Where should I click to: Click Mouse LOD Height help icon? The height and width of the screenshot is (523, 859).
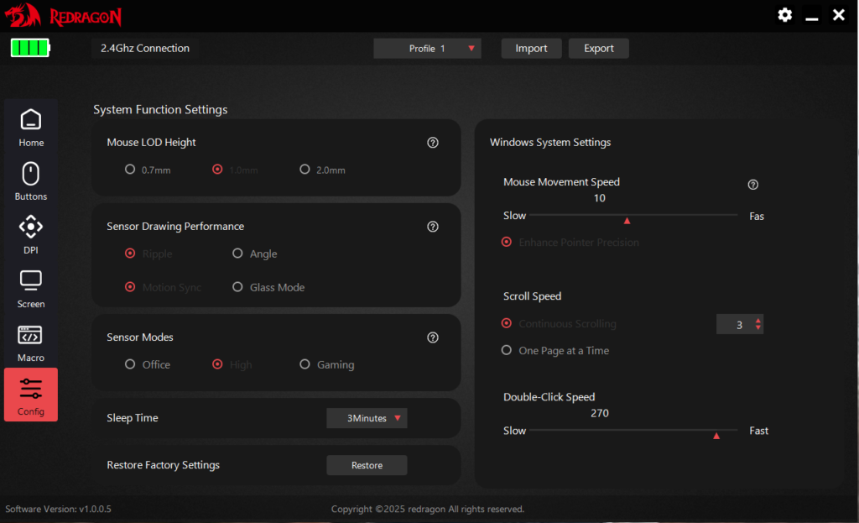pyautogui.click(x=433, y=143)
